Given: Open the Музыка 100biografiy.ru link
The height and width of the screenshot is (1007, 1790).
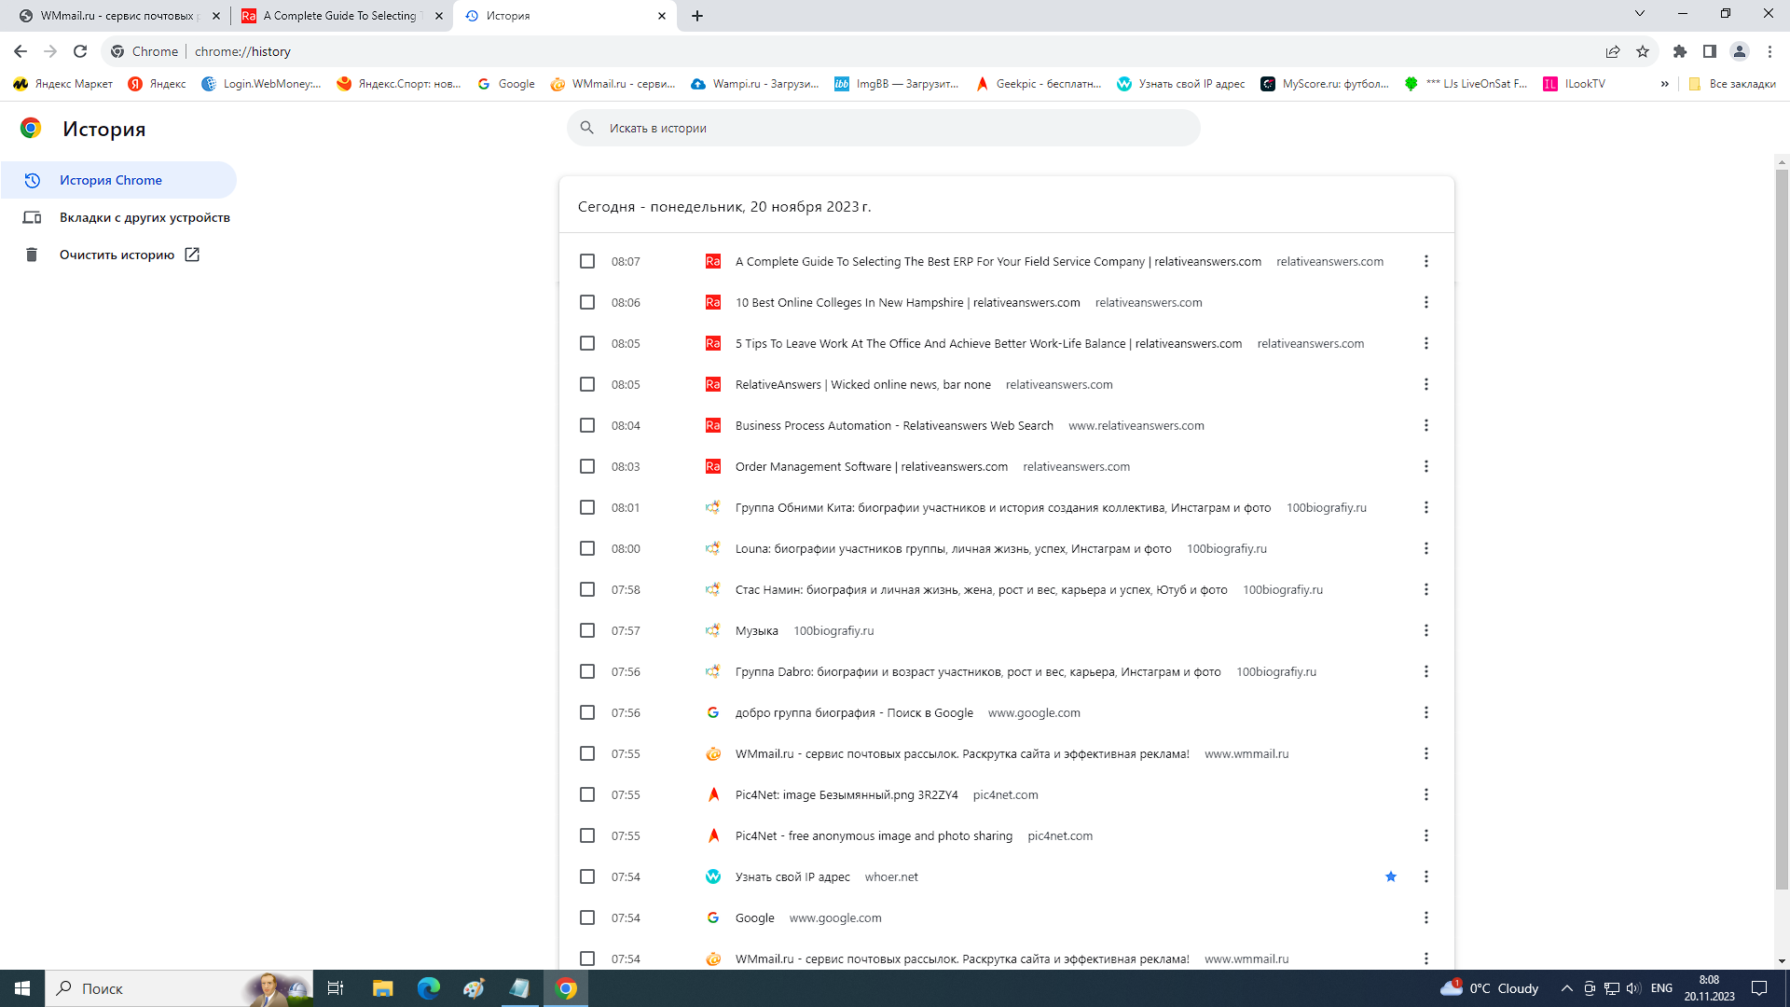Looking at the screenshot, I should (756, 630).
